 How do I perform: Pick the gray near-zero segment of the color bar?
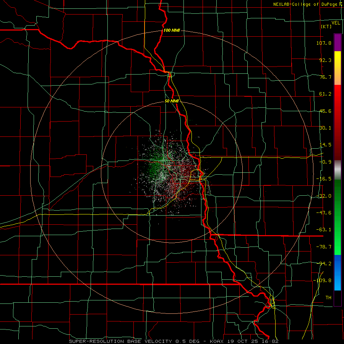point(338,170)
